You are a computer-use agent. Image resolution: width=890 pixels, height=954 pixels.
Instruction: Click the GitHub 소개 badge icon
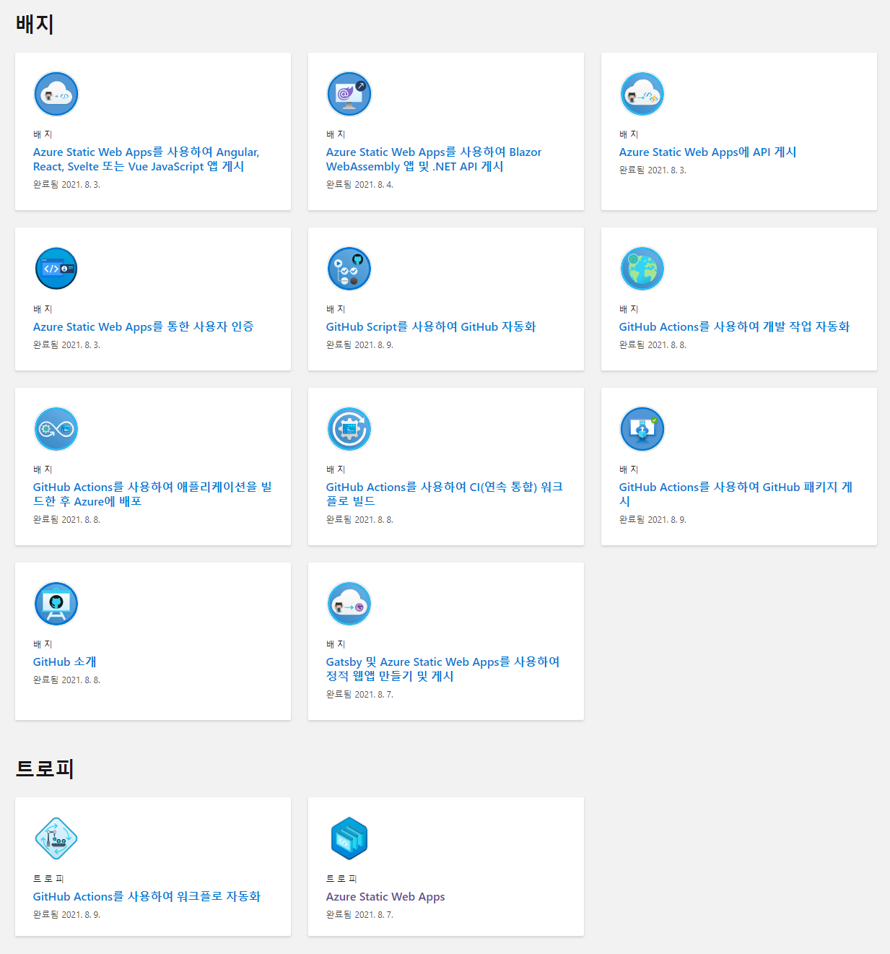tap(56, 604)
